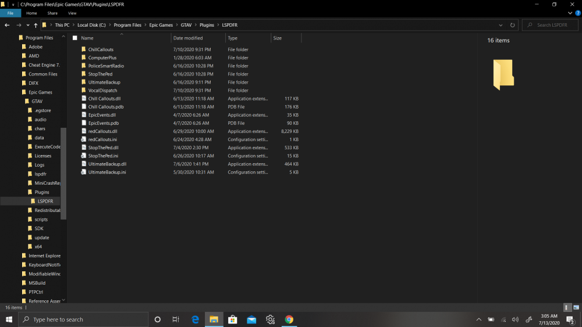Open the File menu tab
The width and height of the screenshot is (582, 327).
click(x=10, y=13)
